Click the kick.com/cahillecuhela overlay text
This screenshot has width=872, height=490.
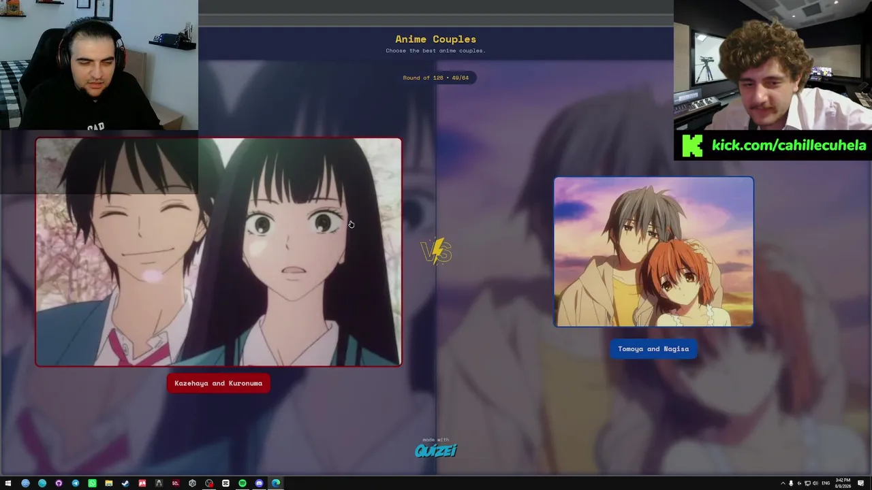pyautogui.click(x=789, y=145)
